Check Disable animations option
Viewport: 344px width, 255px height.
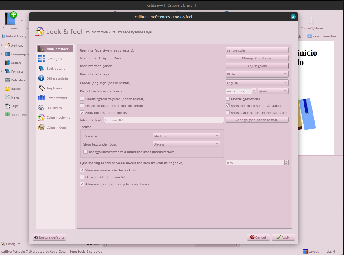click(228, 99)
